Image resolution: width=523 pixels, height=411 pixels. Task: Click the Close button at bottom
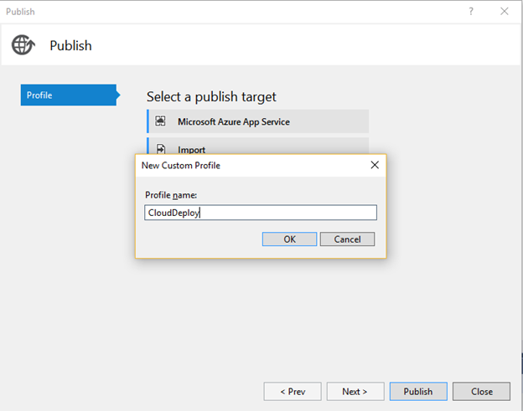click(x=481, y=392)
